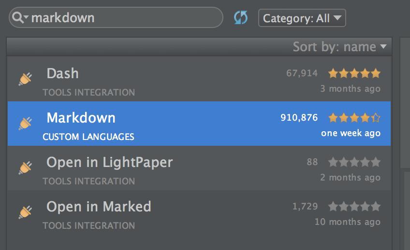The width and height of the screenshot is (410, 250).
Task: Click the Open in Marked star rating
Action: [354, 207]
